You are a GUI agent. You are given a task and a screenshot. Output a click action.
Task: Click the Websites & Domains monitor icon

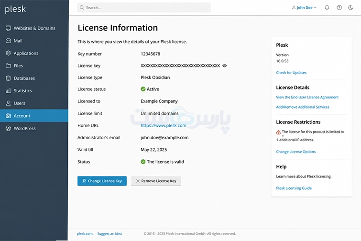point(8,28)
